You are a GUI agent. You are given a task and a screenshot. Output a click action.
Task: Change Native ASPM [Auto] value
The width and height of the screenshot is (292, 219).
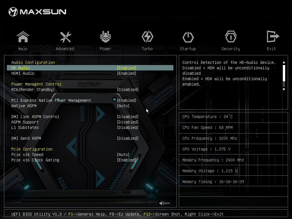[123, 106]
